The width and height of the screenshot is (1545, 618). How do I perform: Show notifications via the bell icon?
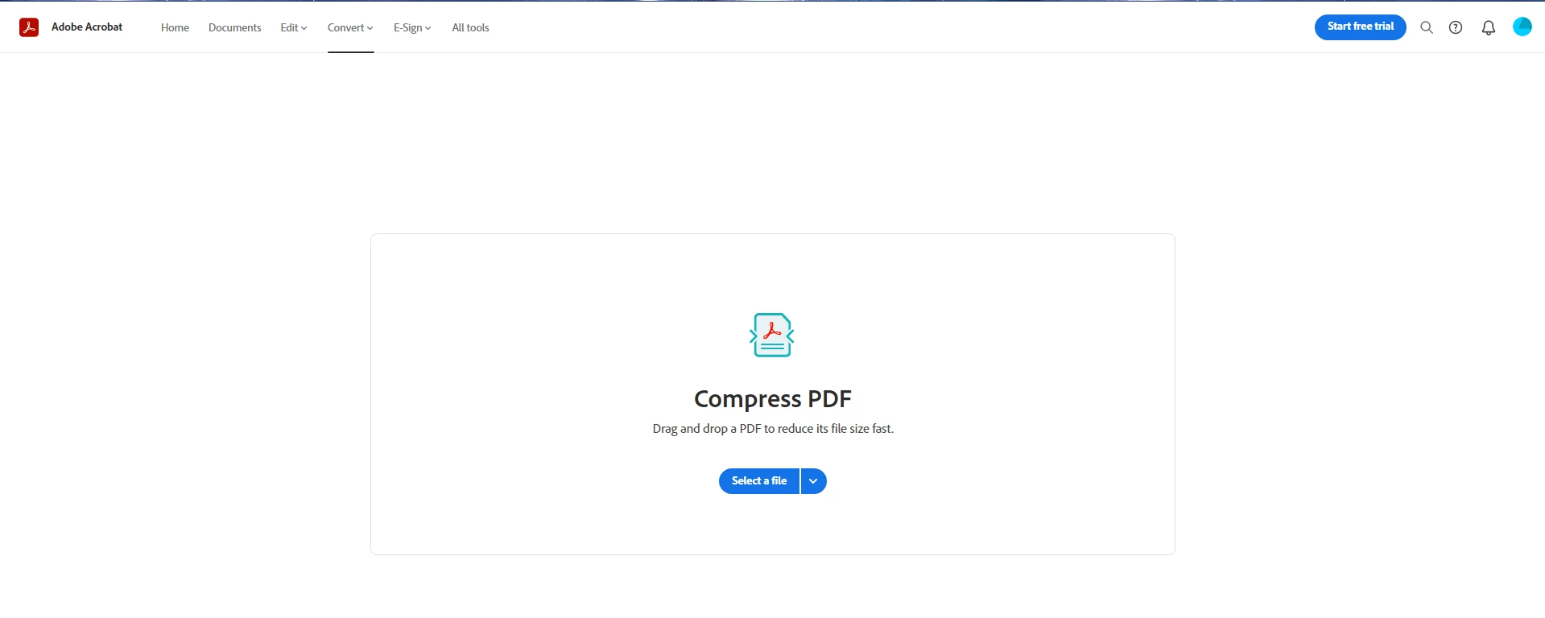(1489, 27)
